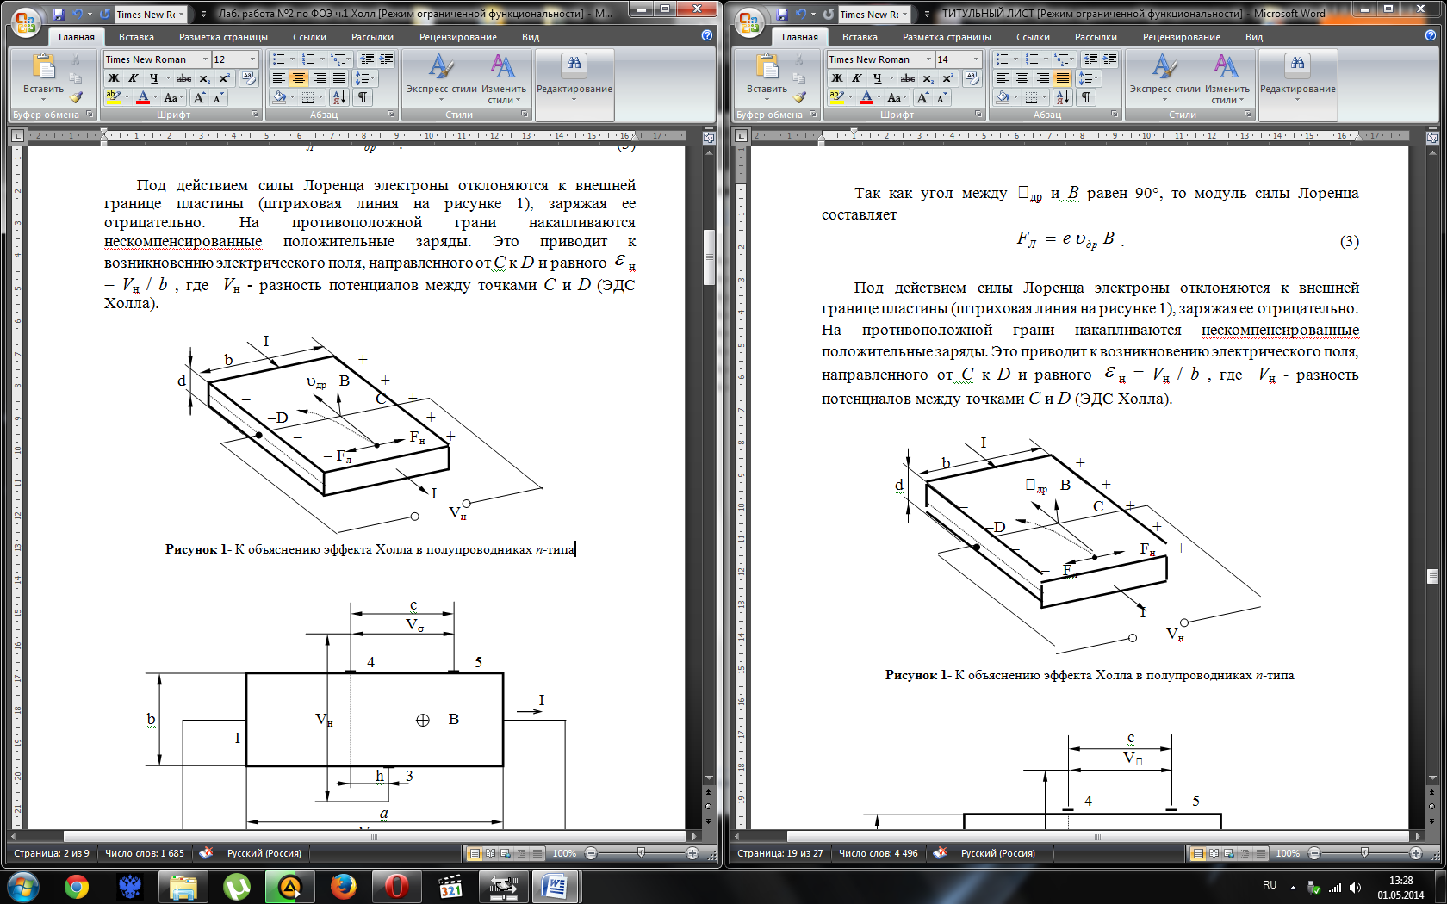This screenshot has height=904, width=1447.
Task: Open Editing (Редактирование) binoculars in the left window
Action: coord(574,64)
